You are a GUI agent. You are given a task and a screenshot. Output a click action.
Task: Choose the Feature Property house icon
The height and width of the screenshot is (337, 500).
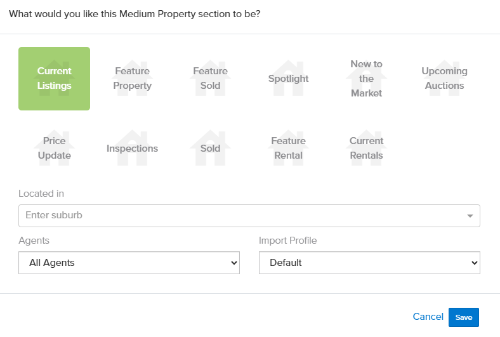(132, 79)
